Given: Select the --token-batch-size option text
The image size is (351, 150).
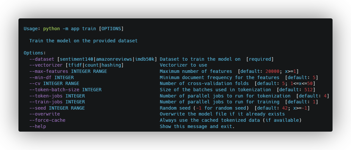Looking at the screenshot, I should coord(54,90).
